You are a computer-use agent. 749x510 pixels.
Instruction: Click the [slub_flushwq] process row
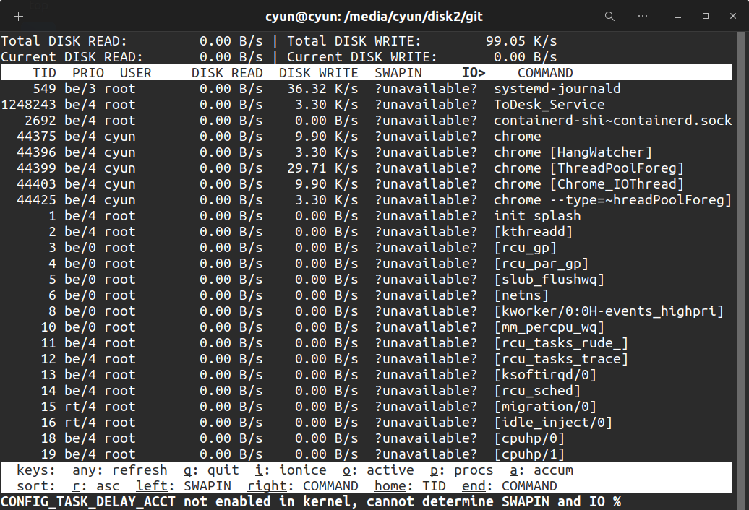[367, 279]
